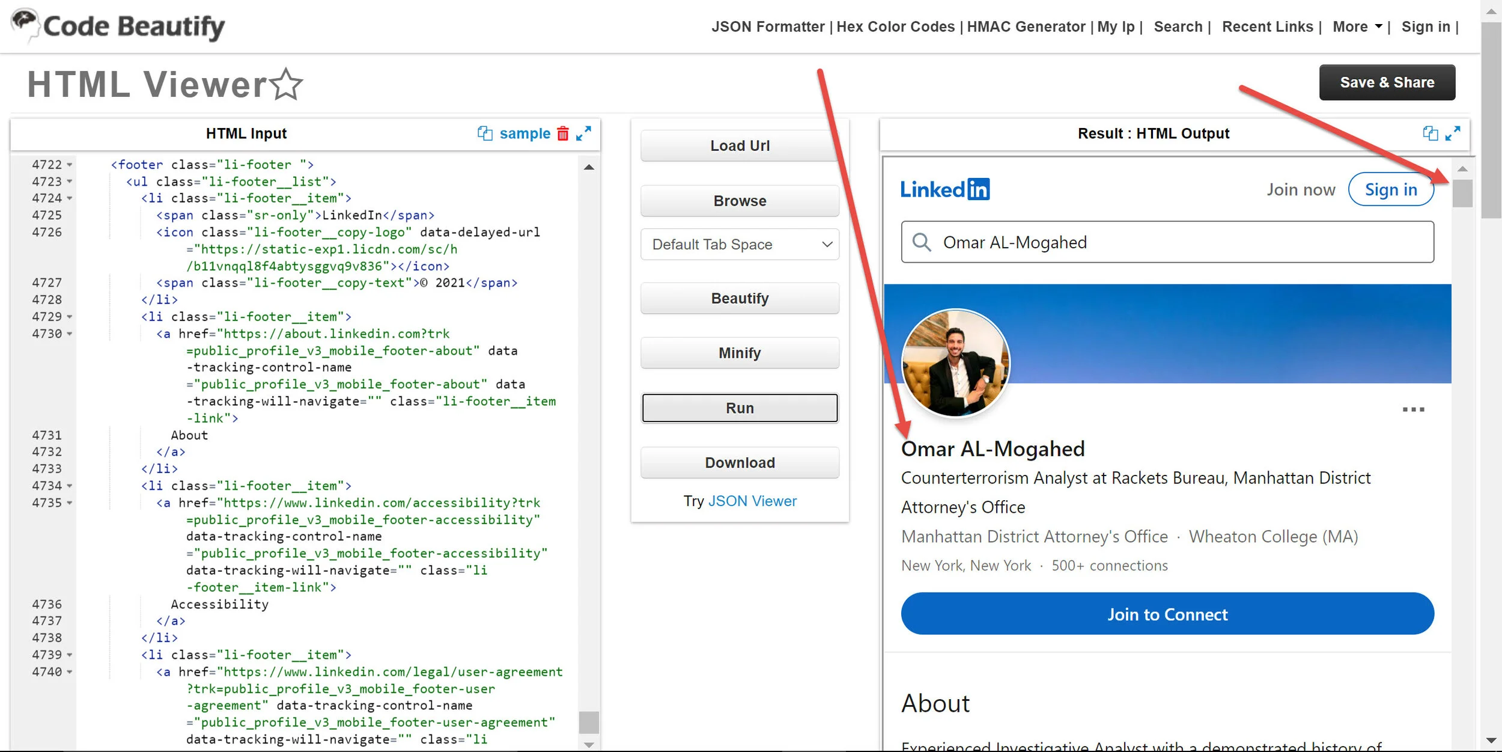Click the Browse button

[x=740, y=201]
